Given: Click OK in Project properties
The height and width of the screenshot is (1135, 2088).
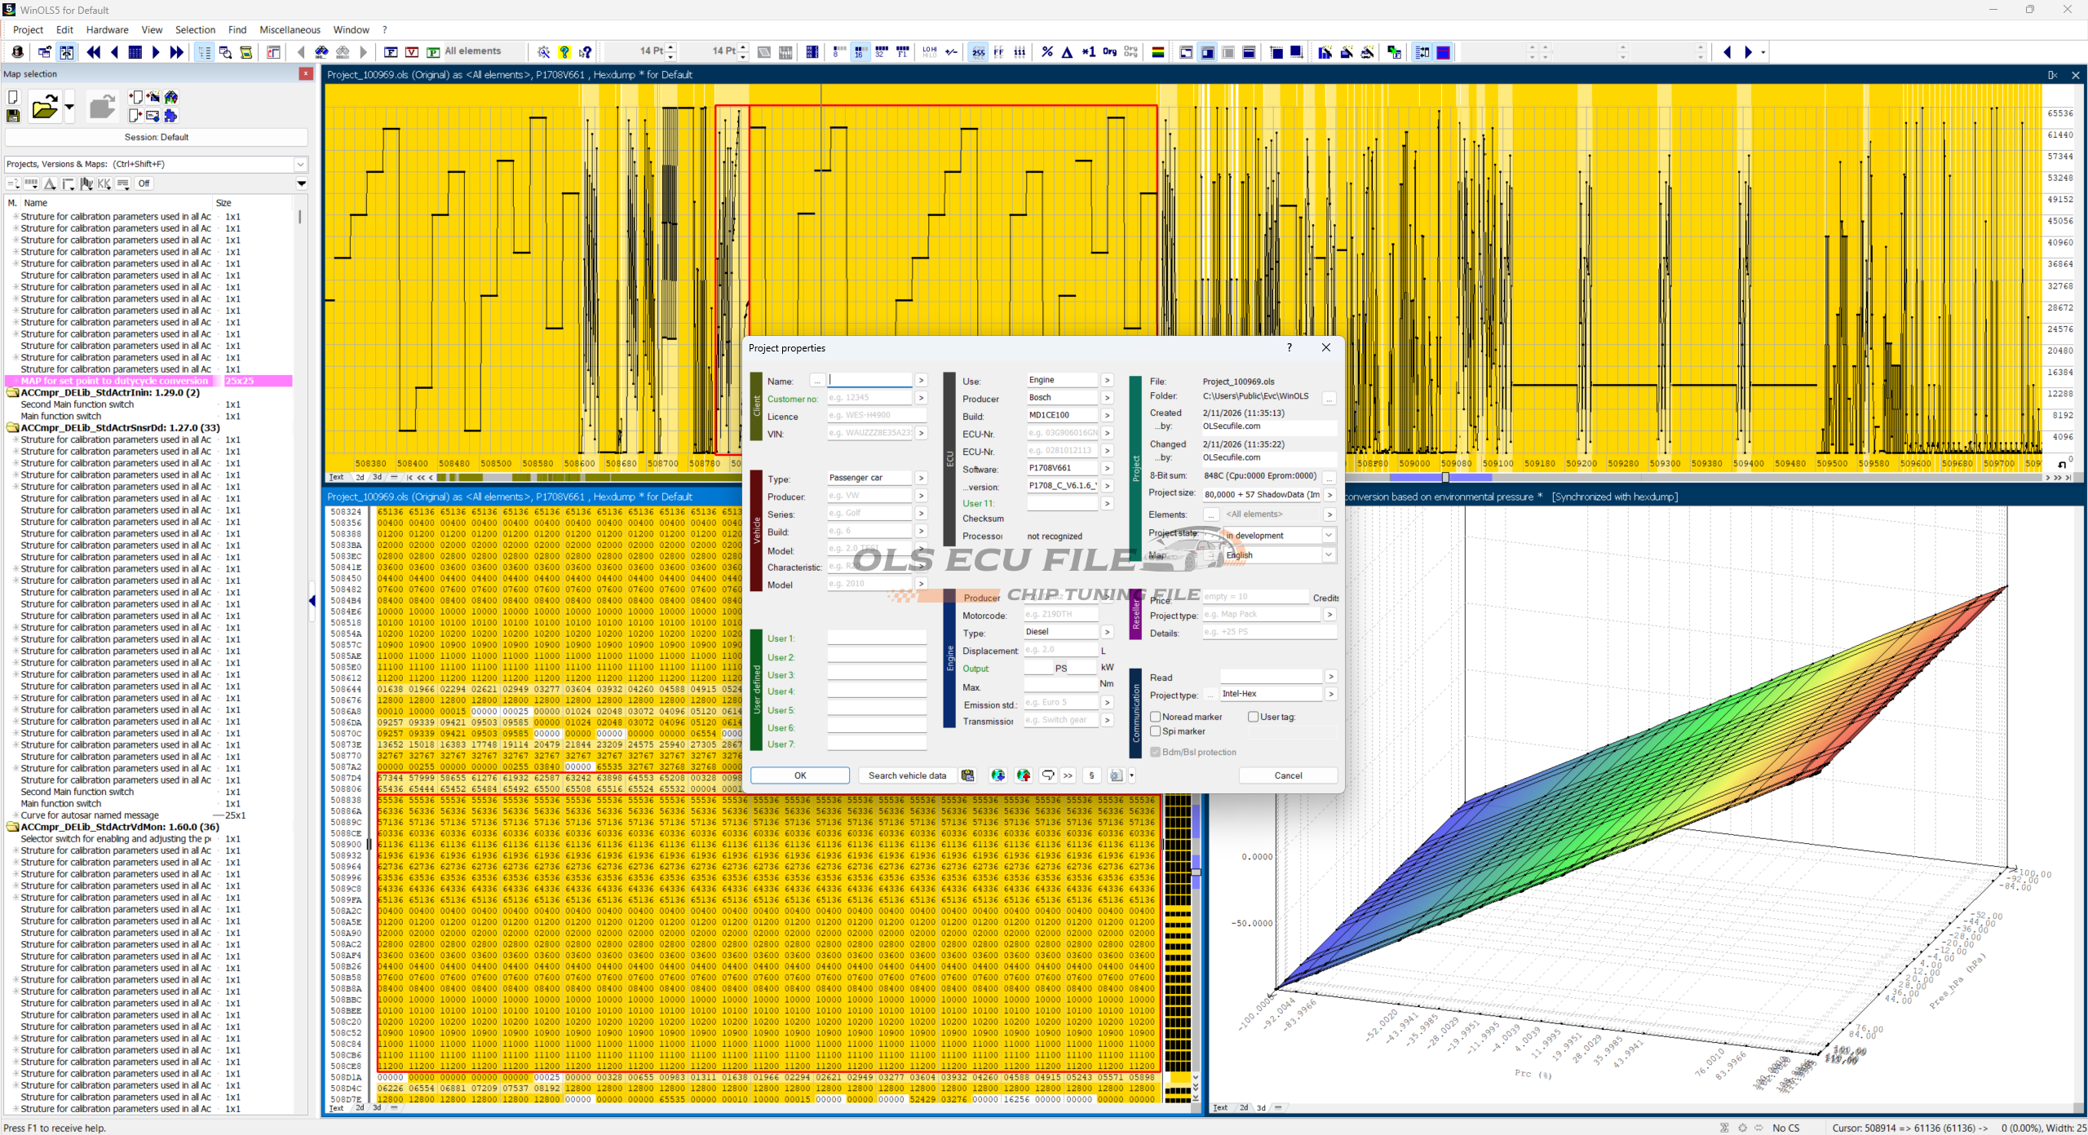Looking at the screenshot, I should (x=799, y=775).
